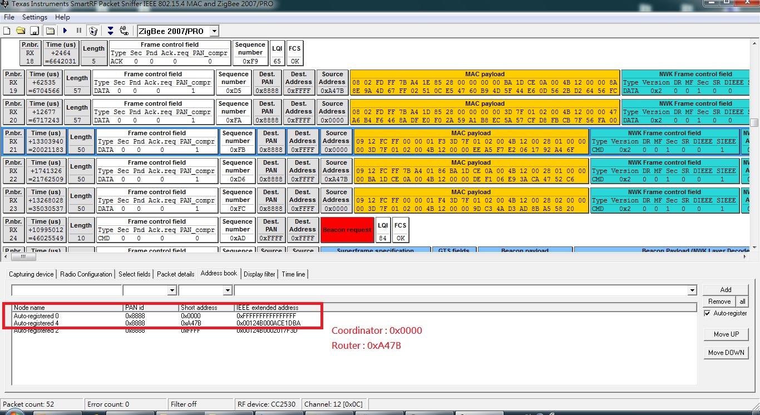This screenshot has width=760, height=415.
Task: Select the Auto-registered 0 address row
Action: (x=354, y=316)
